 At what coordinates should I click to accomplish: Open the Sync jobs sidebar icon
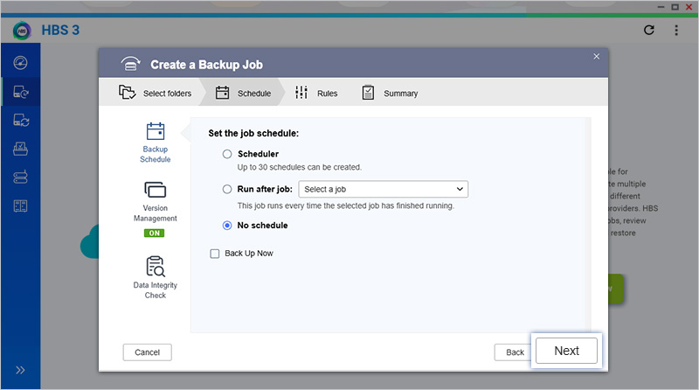pos(21,121)
